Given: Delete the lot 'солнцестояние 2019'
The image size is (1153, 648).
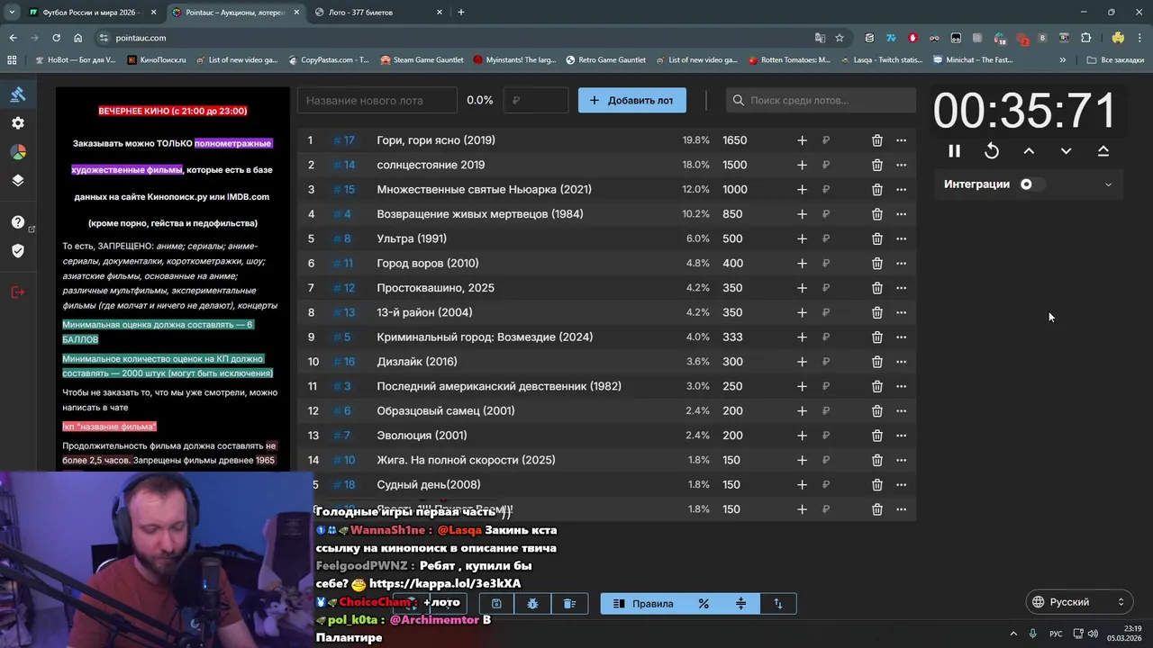Looking at the screenshot, I should pyautogui.click(x=876, y=165).
